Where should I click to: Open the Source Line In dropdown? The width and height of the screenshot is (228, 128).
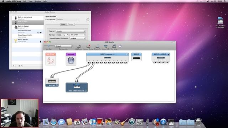[71, 31]
